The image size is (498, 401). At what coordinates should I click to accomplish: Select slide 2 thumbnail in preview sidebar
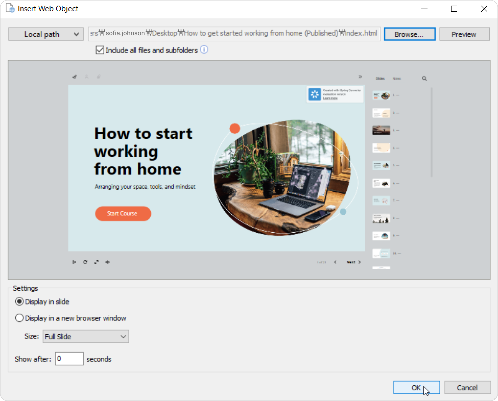coord(381,113)
